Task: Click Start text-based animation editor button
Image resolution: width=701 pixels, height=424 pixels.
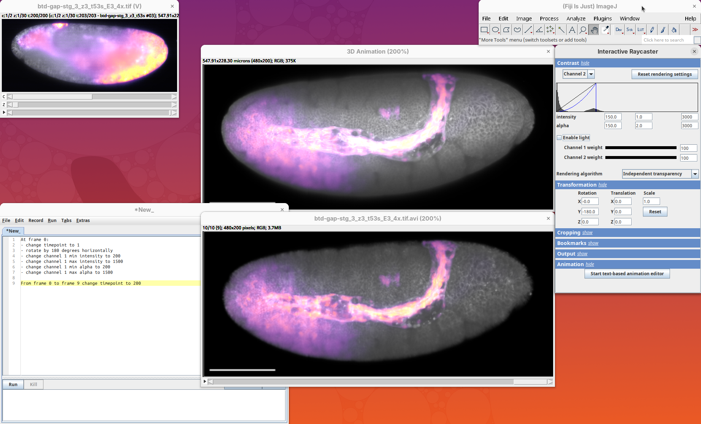Action: (627, 274)
